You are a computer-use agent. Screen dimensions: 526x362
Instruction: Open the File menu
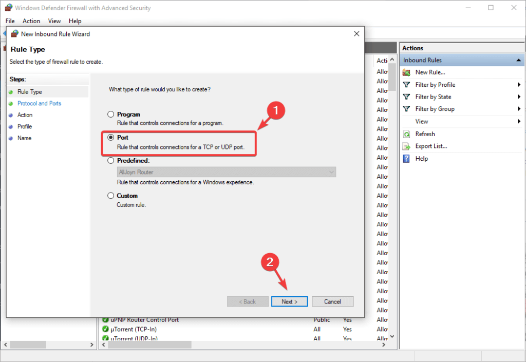click(x=10, y=21)
